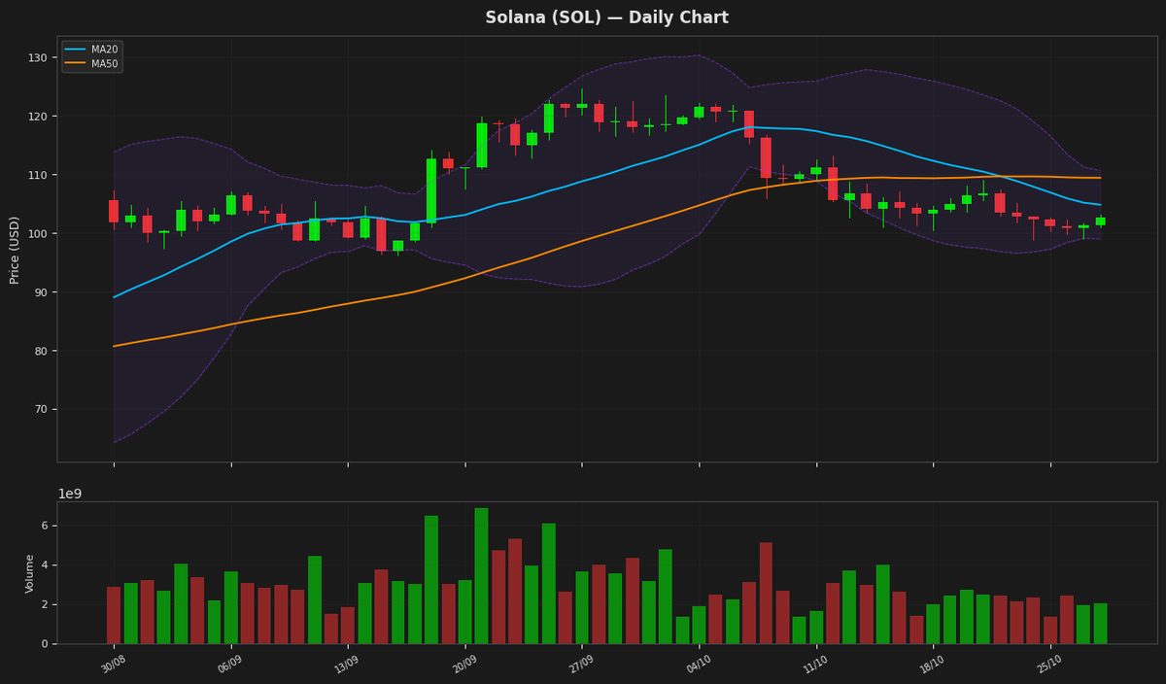1166x684 pixels.
Task: Click the 6 volume axis tick label
Action: click(x=45, y=526)
